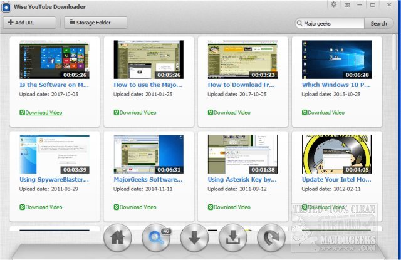The height and width of the screenshot is (260, 401).
Task: Click title 'Update Your Intel Mo...'
Action: click(x=336, y=179)
